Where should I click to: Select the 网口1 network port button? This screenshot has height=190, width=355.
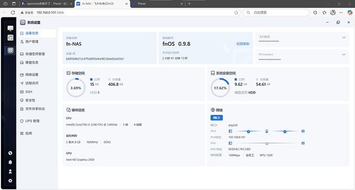tap(217, 118)
